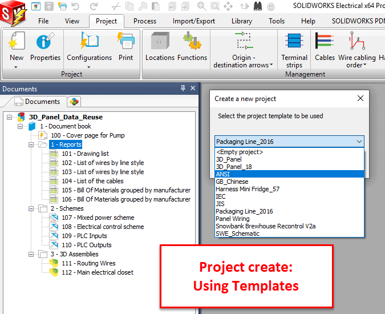Open the Configurations dropdown arrow
The width and height of the screenshot is (385, 314).
pyautogui.click(x=89, y=67)
